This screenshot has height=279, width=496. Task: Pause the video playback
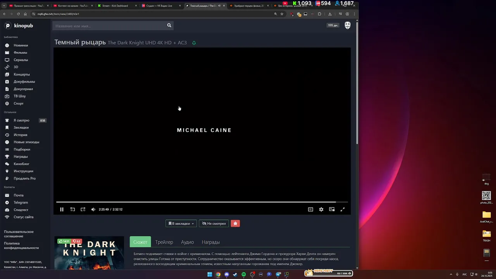[62, 209]
